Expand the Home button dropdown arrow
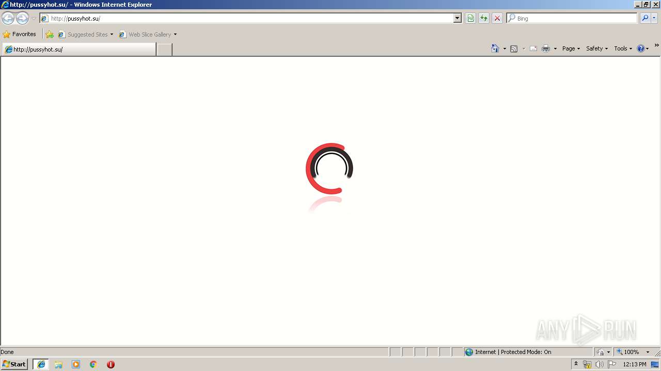 click(505, 48)
